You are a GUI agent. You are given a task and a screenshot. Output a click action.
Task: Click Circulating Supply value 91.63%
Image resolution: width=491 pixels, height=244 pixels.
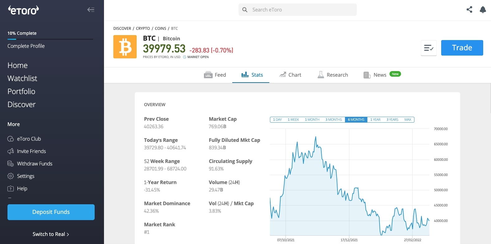216,169
